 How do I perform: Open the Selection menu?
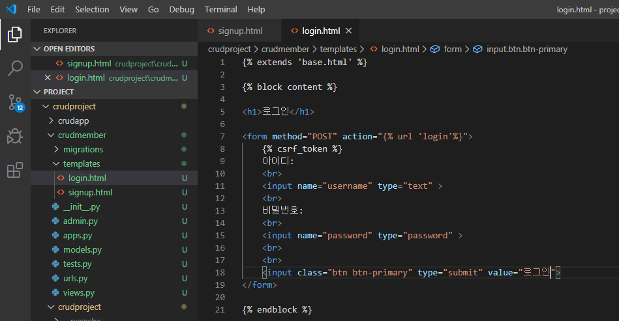[x=92, y=10]
